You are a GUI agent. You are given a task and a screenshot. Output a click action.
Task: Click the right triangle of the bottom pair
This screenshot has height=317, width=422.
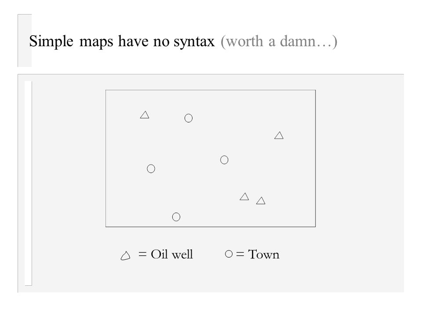tap(261, 201)
